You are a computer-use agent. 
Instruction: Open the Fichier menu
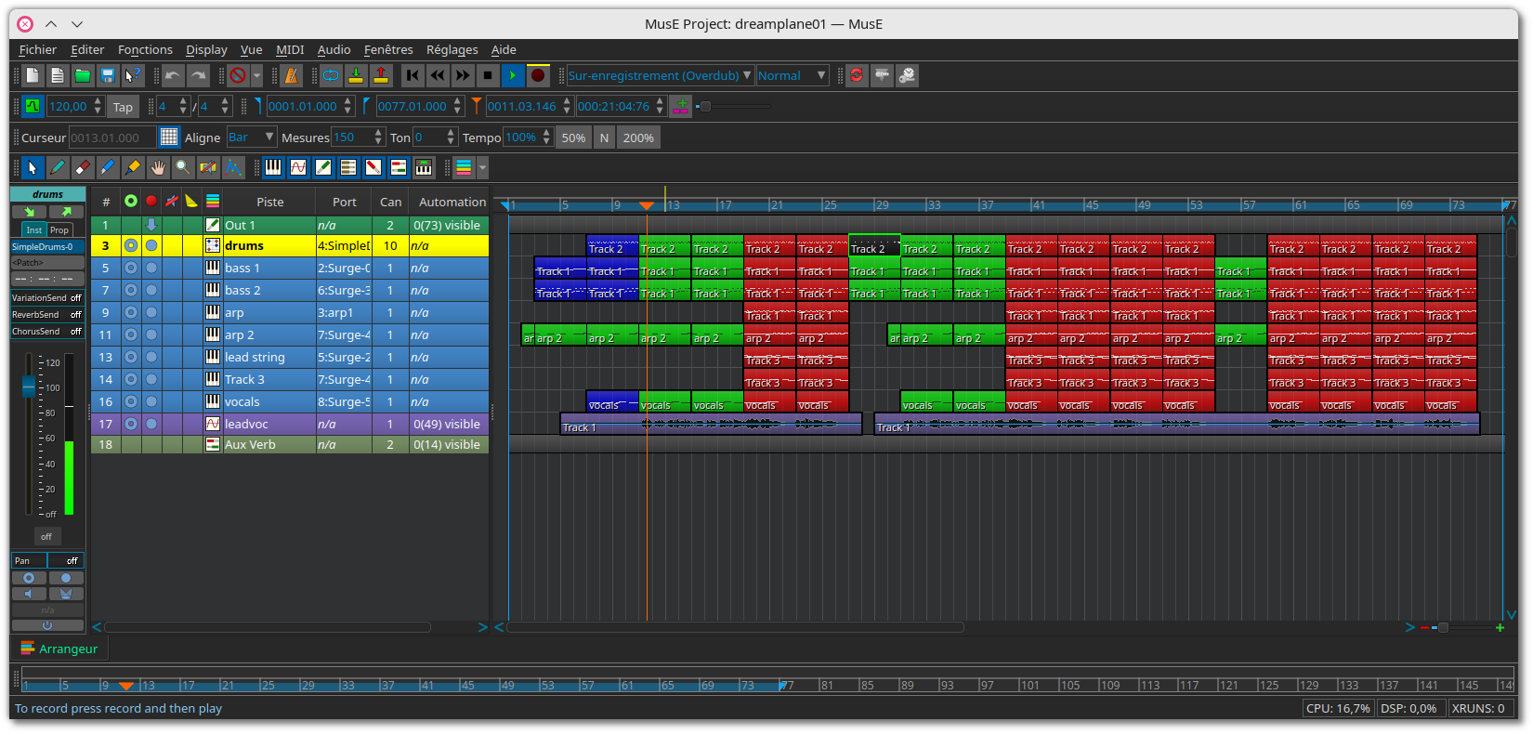click(38, 49)
